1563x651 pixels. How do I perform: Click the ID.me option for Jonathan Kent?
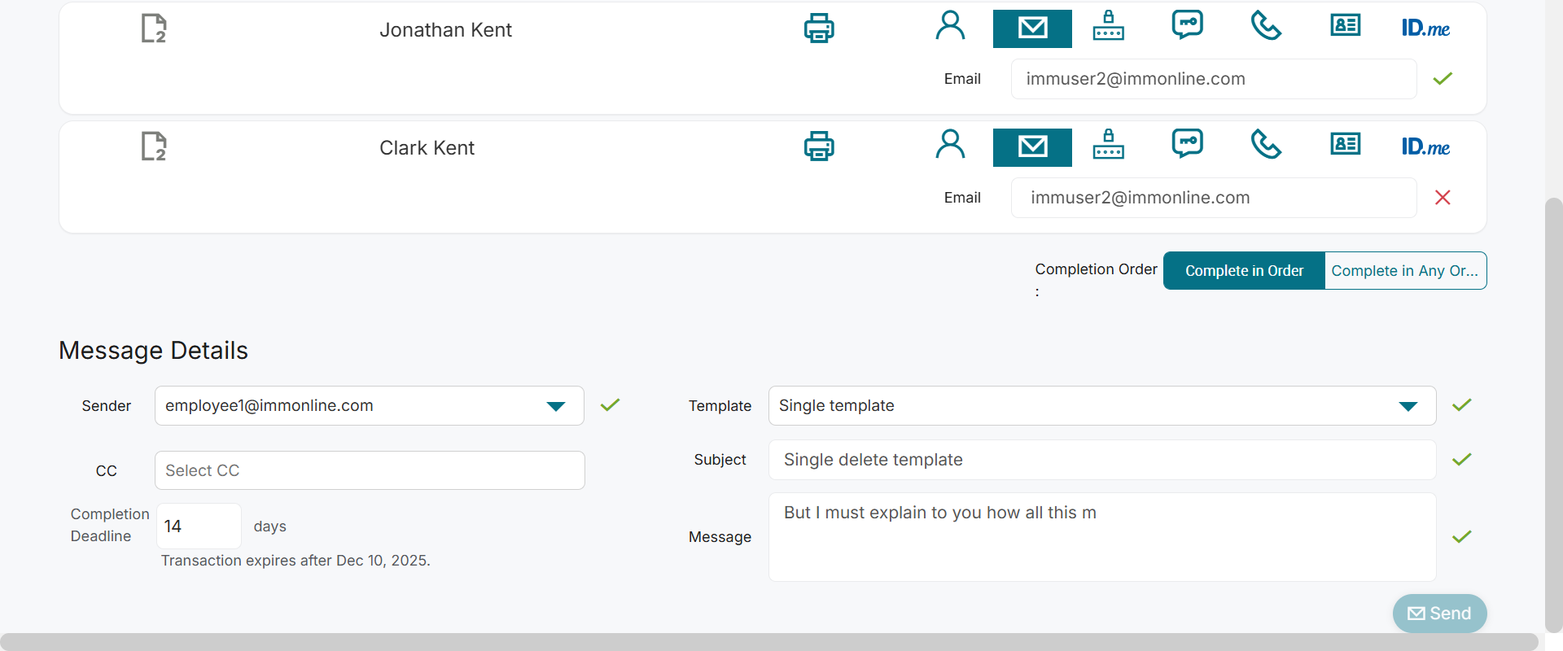point(1425,28)
